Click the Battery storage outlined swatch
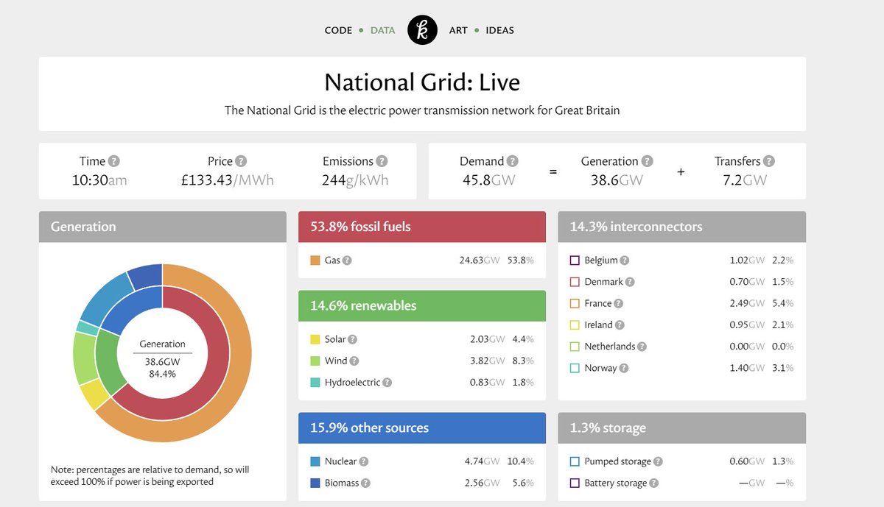 [x=575, y=483]
